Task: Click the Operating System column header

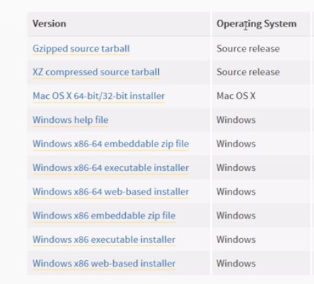Action: pyautogui.click(x=257, y=24)
